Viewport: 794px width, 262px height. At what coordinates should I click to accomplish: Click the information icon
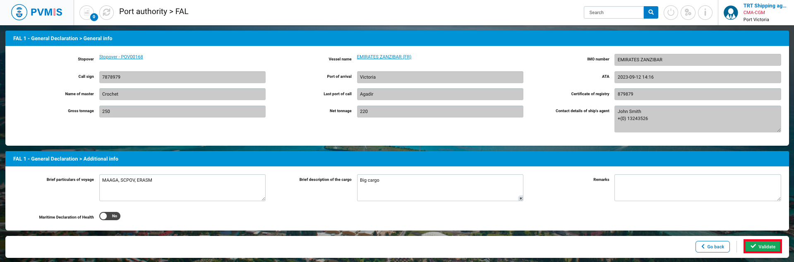pyautogui.click(x=705, y=12)
